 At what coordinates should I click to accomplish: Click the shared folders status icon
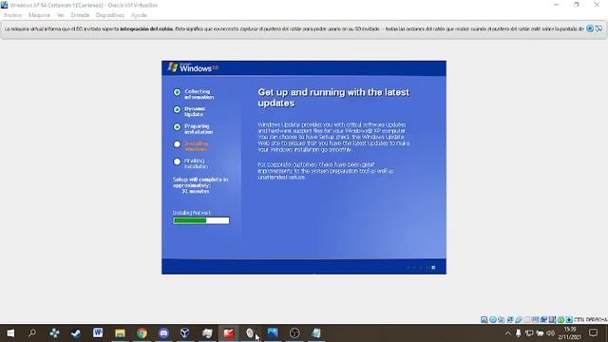(526, 319)
